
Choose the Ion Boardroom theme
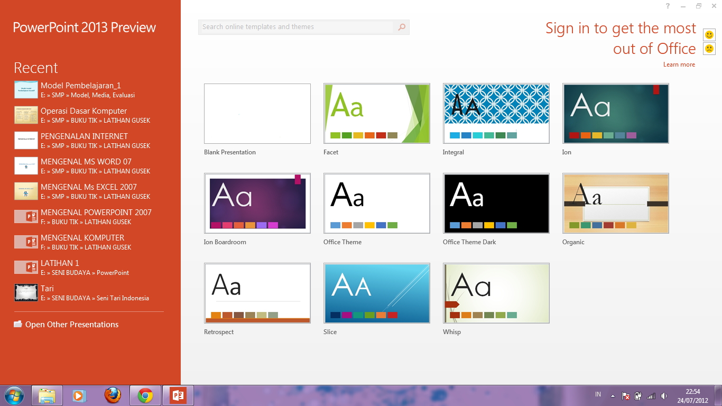tap(257, 203)
